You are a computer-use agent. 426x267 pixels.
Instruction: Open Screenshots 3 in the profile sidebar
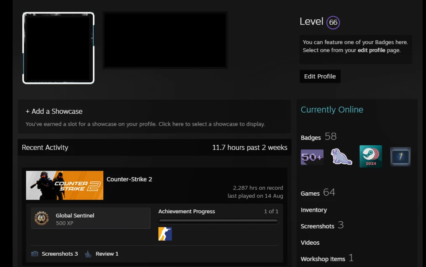[322, 225]
